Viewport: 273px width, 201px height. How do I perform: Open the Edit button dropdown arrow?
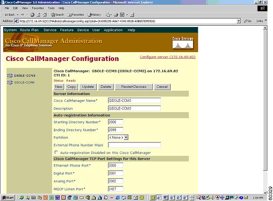[x=127, y=15]
